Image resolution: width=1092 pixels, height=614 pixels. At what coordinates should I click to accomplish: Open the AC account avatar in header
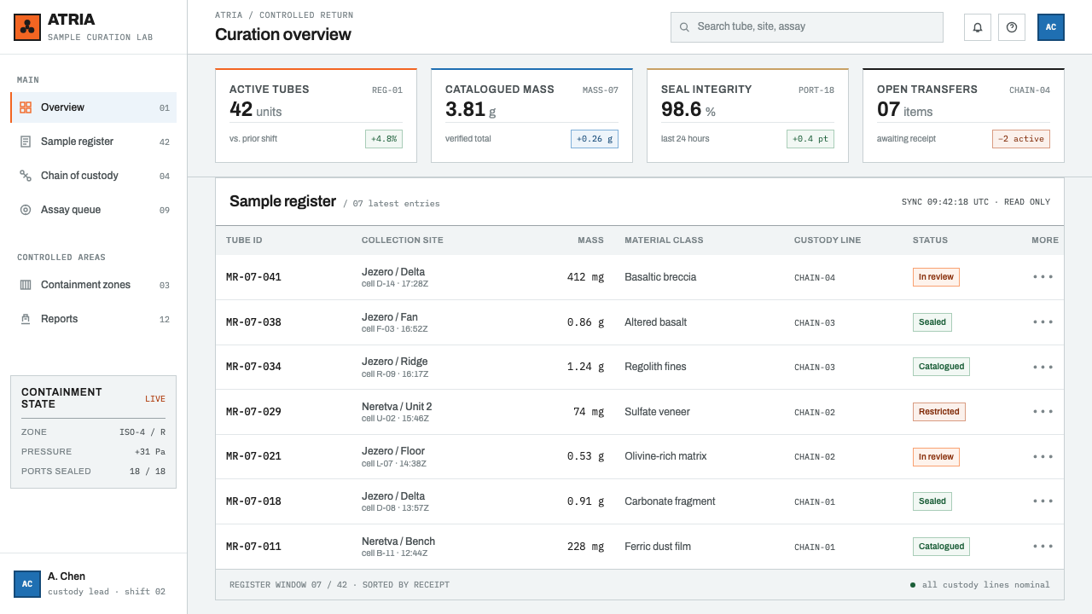coord(1051,27)
